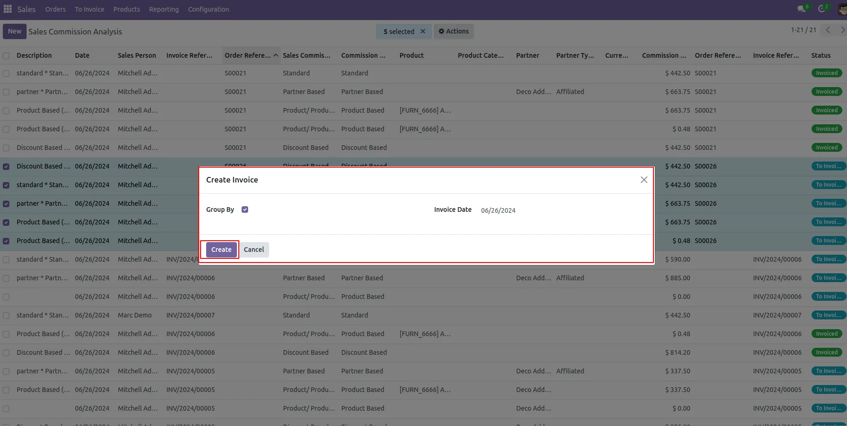Toggle the Group By checkbox
Viewport: 847px width, 426px height.
[x=245, y=210]
